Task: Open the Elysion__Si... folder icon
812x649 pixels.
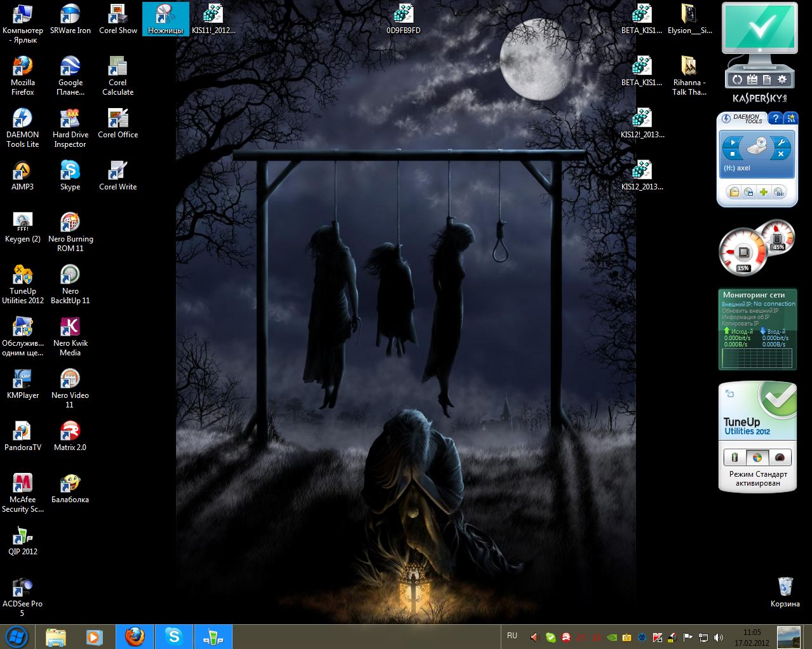Action: pyautogui.click(x=689, y=19)
